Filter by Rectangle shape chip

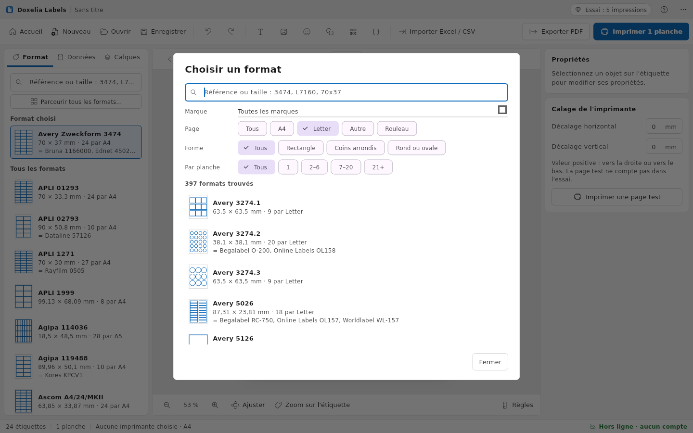coord(301,148)
